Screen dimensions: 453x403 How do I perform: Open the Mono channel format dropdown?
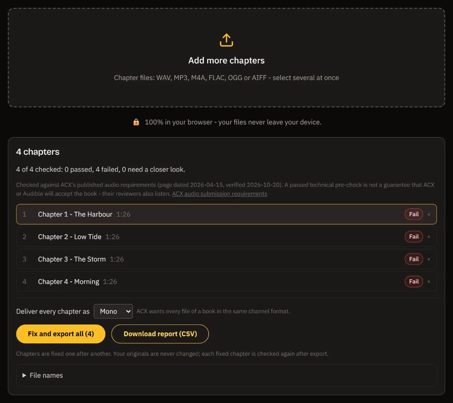coord(113,311)
